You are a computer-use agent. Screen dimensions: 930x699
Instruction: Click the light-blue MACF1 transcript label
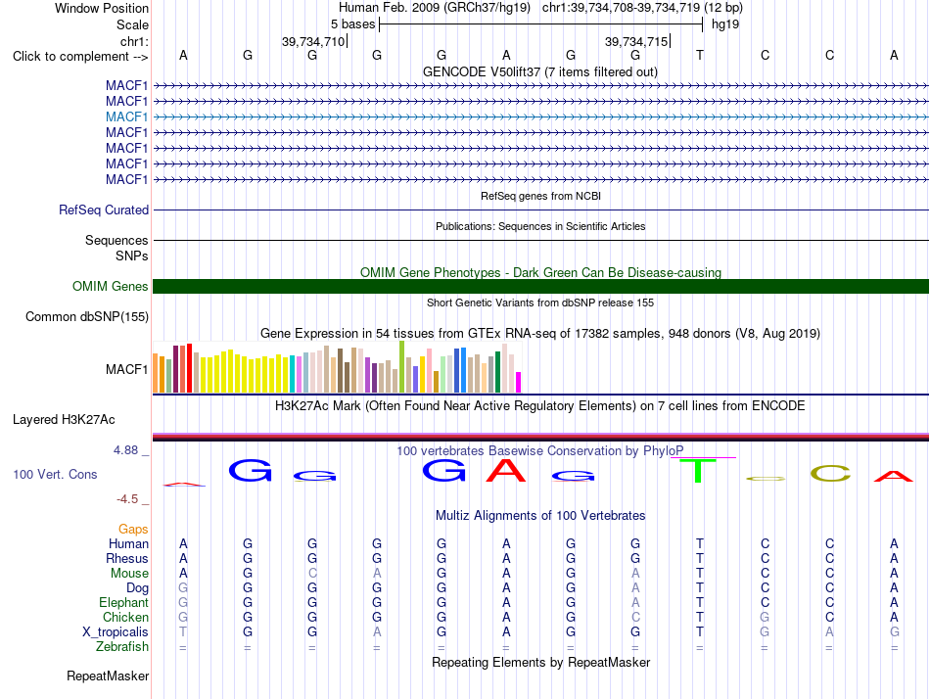[x=126, y=116]
